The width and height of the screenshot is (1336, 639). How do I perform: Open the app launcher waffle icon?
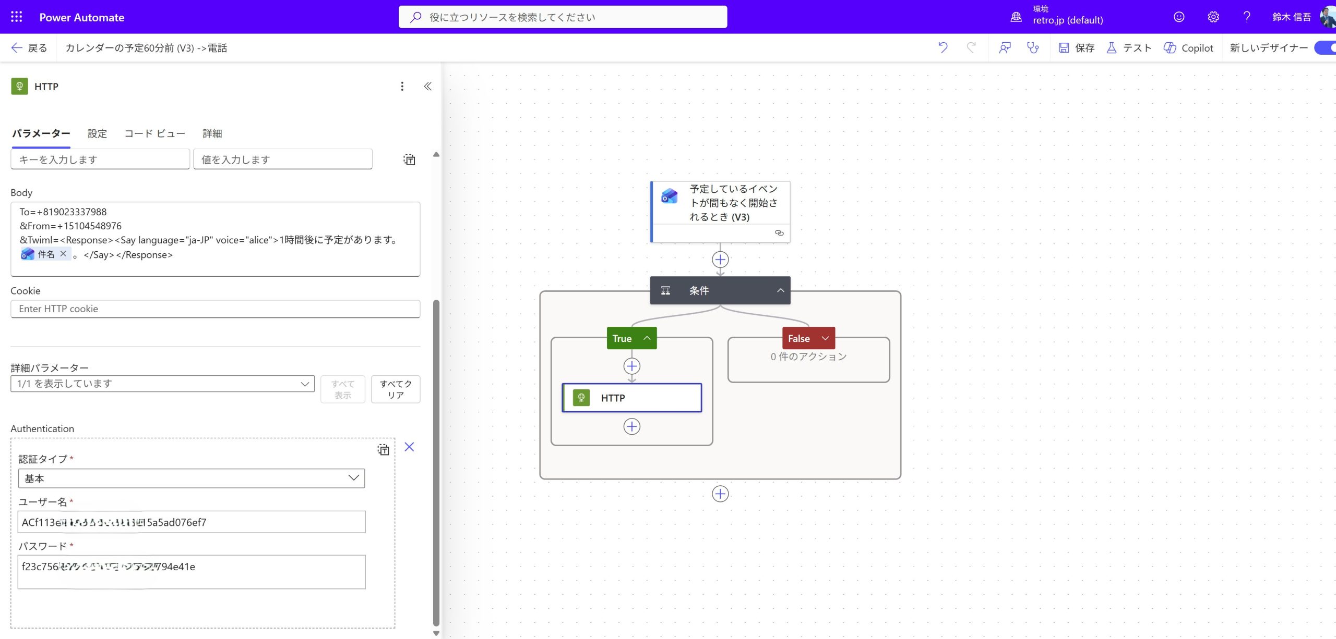pyautogui.click(x=16, y=17)
